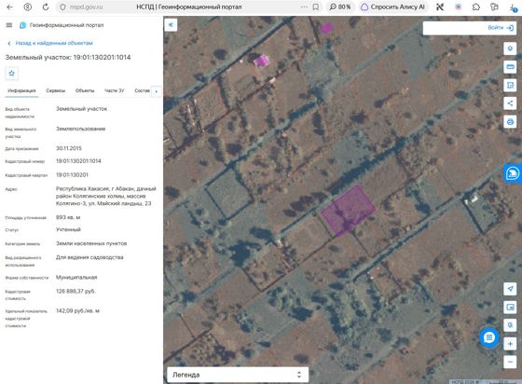This screenshot has width=522, height=384.
Task: Open the Части ЗУ tab
Action: (x=114, y=90)
